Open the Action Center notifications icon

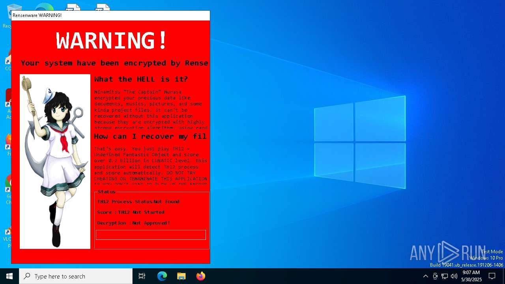492,276
